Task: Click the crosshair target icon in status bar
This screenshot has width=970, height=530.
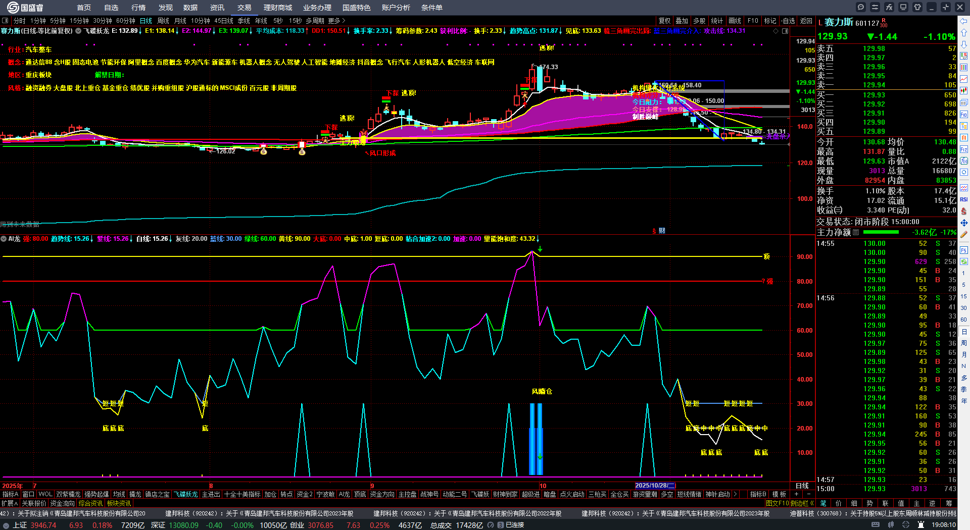Action: (906, 525)
